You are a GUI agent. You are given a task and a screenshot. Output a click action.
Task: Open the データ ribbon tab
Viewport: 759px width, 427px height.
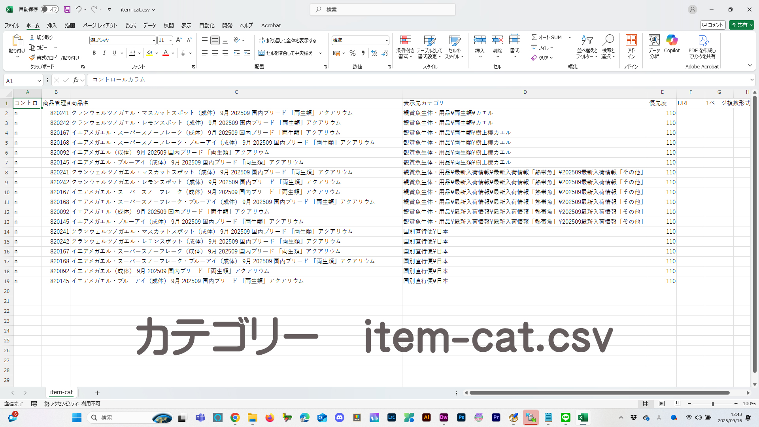coord(149,25)
